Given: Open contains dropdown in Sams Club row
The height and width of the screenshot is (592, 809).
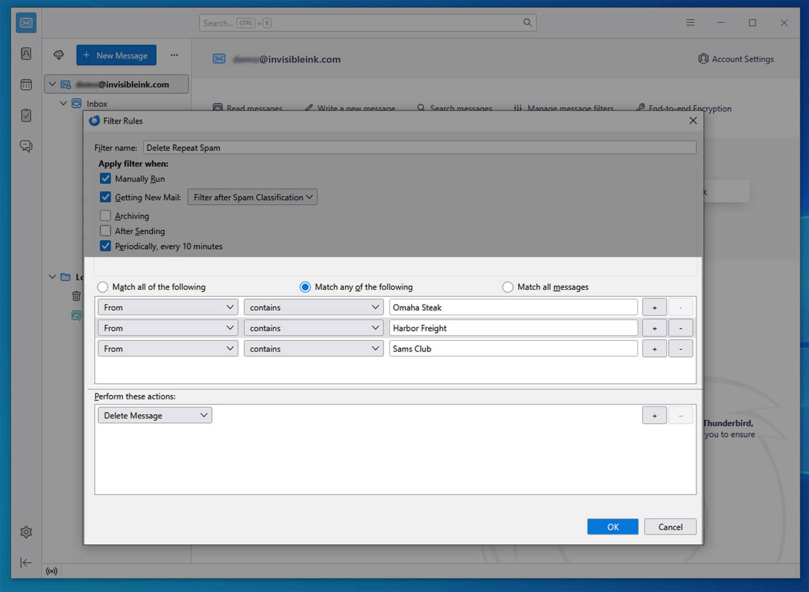Looking at the screenshot, I should [314, 349].
